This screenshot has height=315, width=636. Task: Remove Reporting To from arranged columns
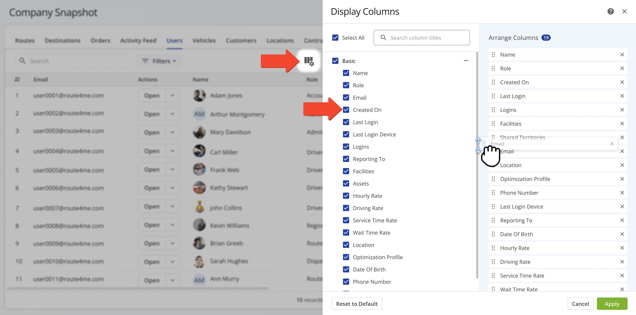622,220
